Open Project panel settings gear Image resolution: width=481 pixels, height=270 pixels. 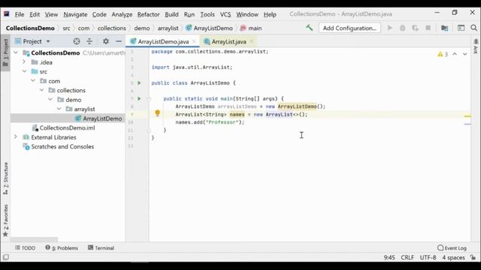pos(105,41)
